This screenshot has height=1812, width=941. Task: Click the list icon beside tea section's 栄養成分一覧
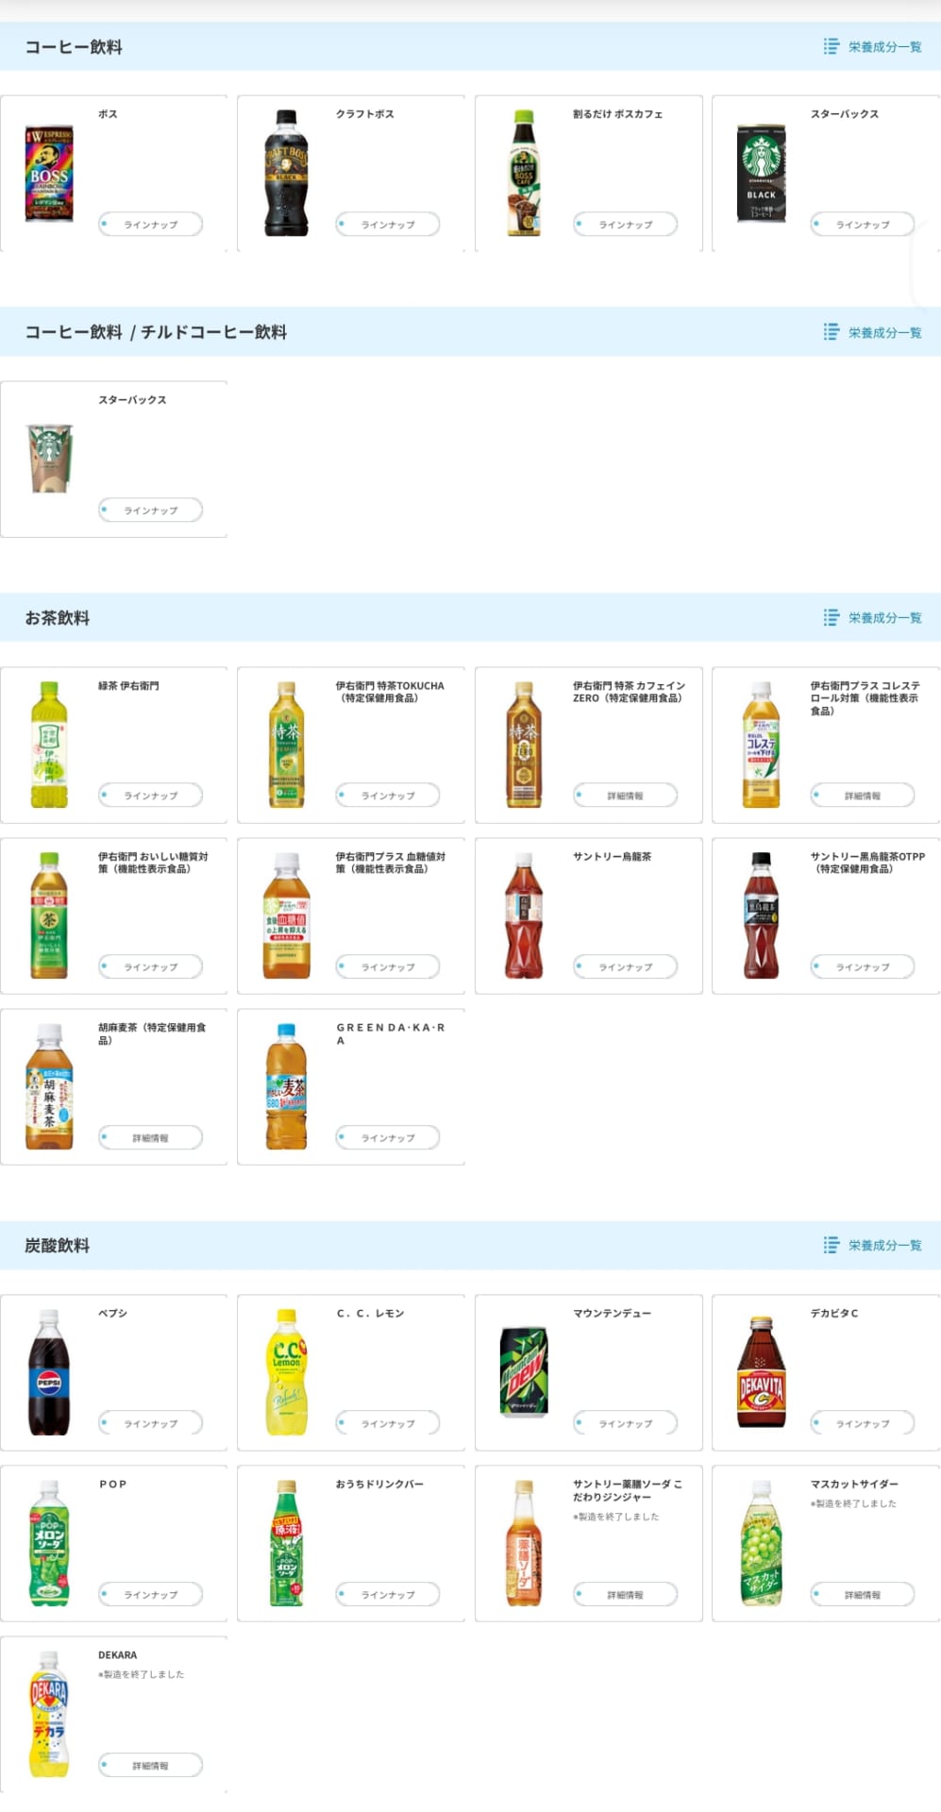point(831,617)
